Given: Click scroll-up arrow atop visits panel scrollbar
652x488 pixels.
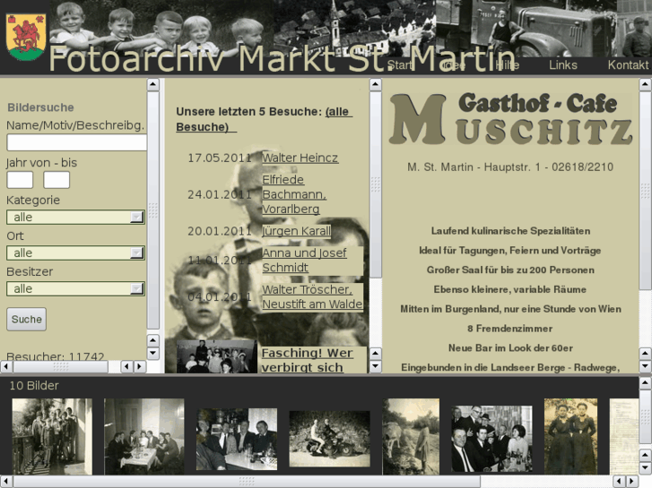Looking at the screenshot, I should [376, 85].
